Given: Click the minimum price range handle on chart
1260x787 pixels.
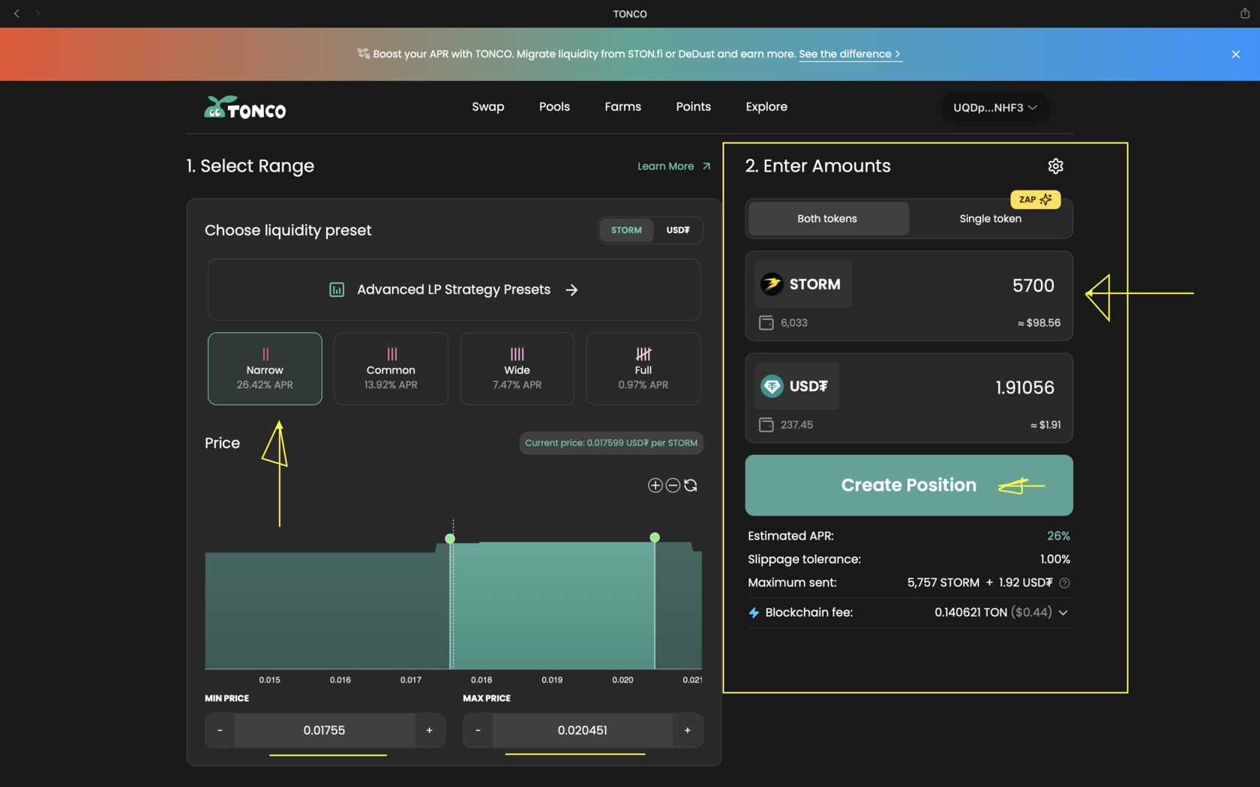Looking at the screenshot, I should pos(450,538).
